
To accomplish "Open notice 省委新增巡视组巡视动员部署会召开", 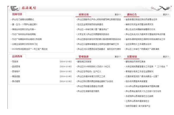I will [141, 20].
